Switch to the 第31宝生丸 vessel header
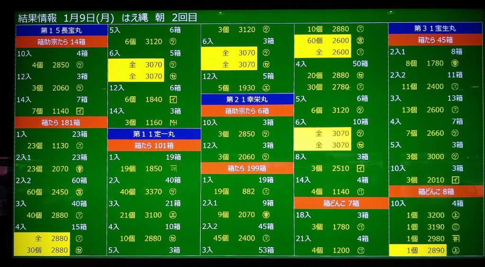The image size is (485, 267). point(435,28)
